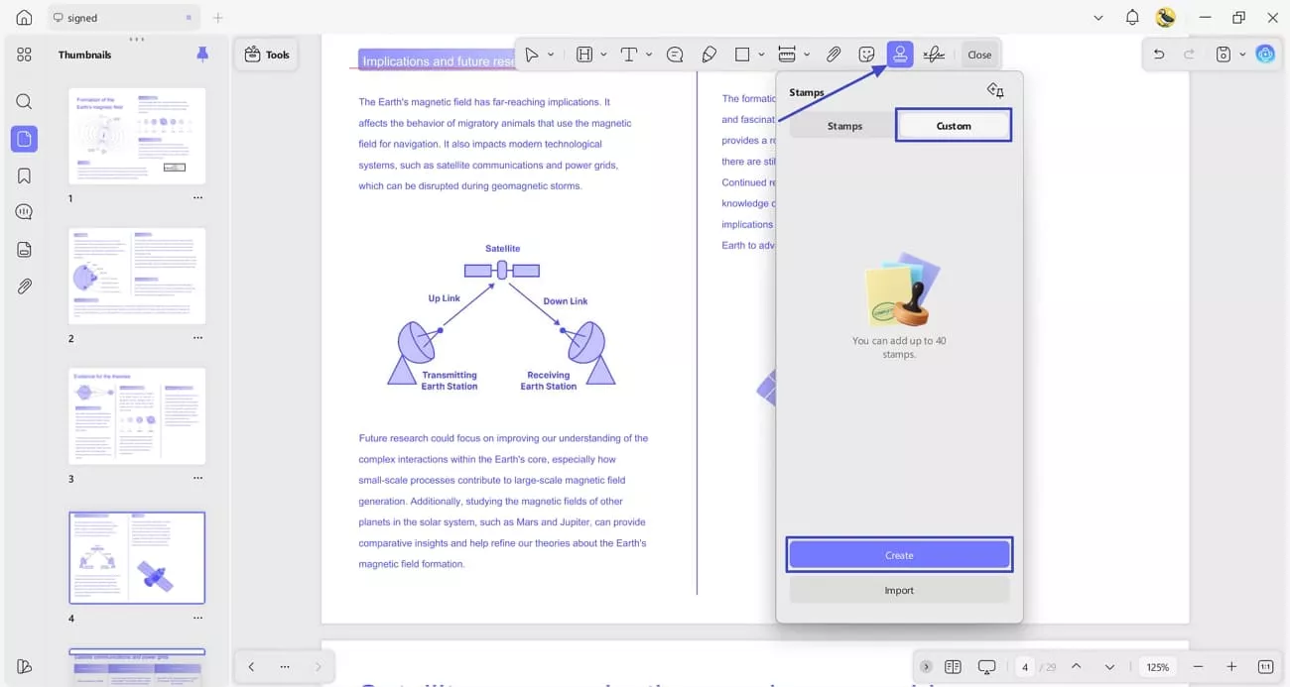Expand the measure tool dropdown arrow

[x=807, y=55]
